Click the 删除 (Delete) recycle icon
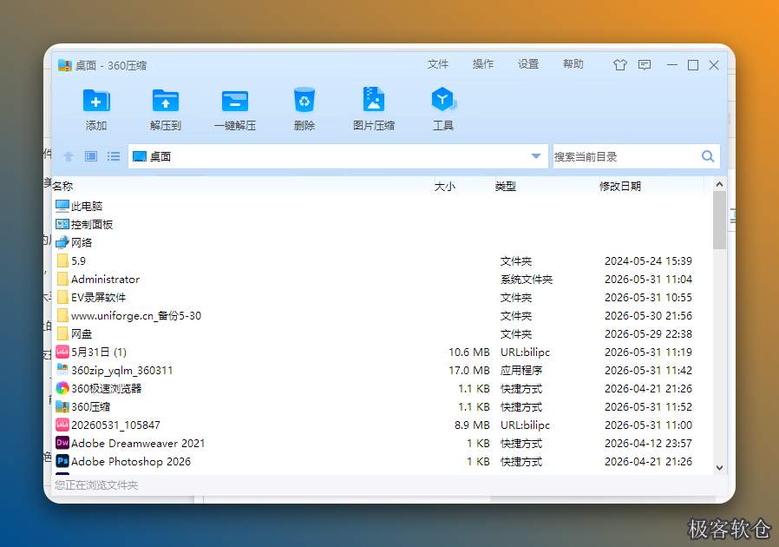 tap(304, 101)
